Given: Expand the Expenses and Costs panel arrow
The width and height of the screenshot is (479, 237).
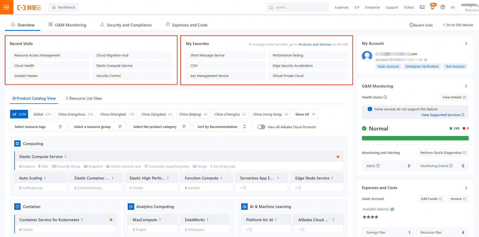Looking at the screenshot, I should (x=466, y=188).
